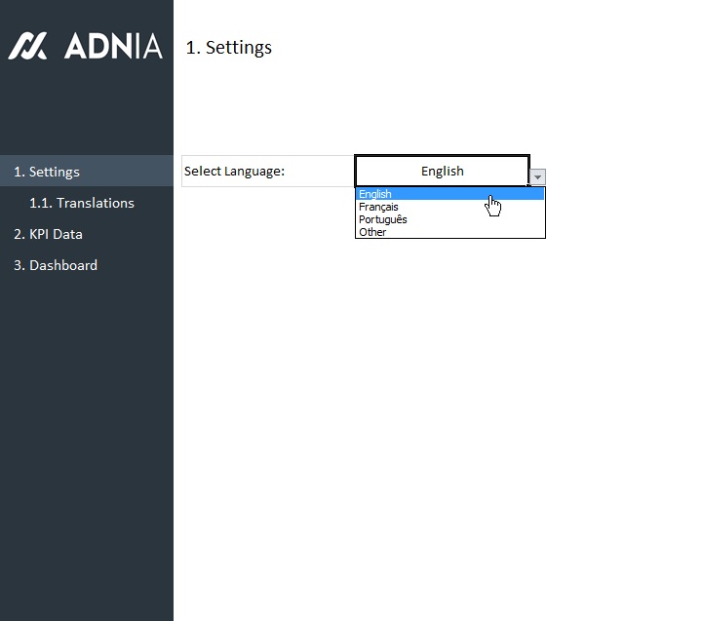703x621 pixels.
Task: Pick Português from the dropdown options
Action: [382, 219]
